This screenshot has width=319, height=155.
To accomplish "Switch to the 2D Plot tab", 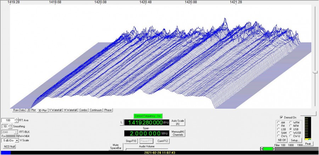I will click(x=32, y=110).
